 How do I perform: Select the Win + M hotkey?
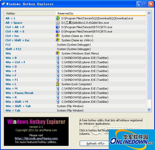pyautogui.click(x=12, y=88)
